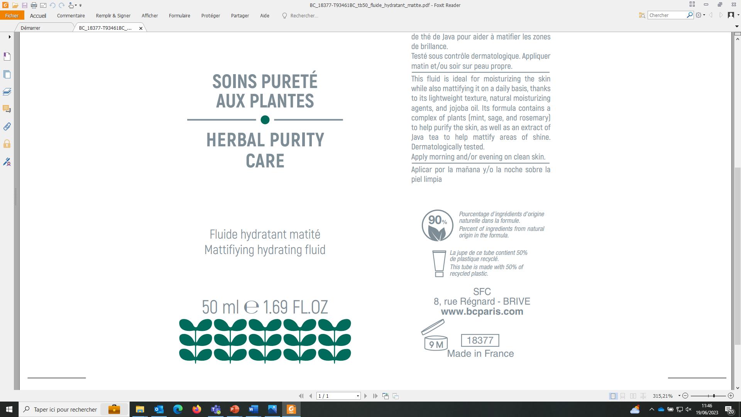Enable continuous page view mode
The width and height of the screenshot is (741, 417).
623,396
